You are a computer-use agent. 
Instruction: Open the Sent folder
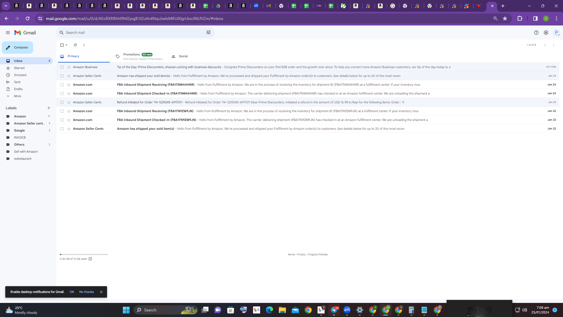[17, 82]
